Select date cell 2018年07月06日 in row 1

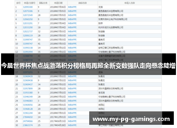tap(58, 7)
